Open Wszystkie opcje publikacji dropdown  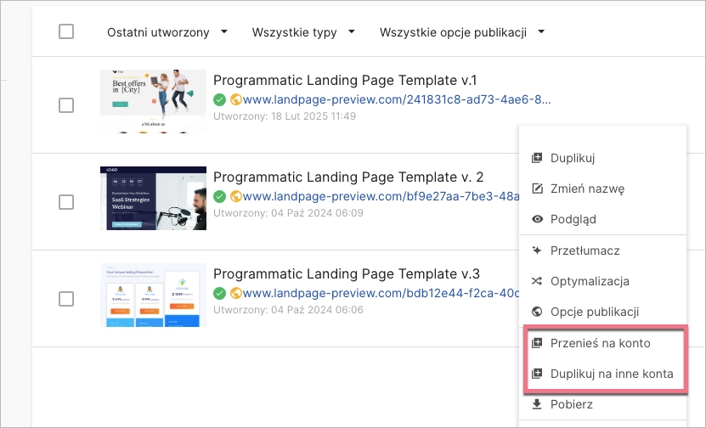click(461, 33)
